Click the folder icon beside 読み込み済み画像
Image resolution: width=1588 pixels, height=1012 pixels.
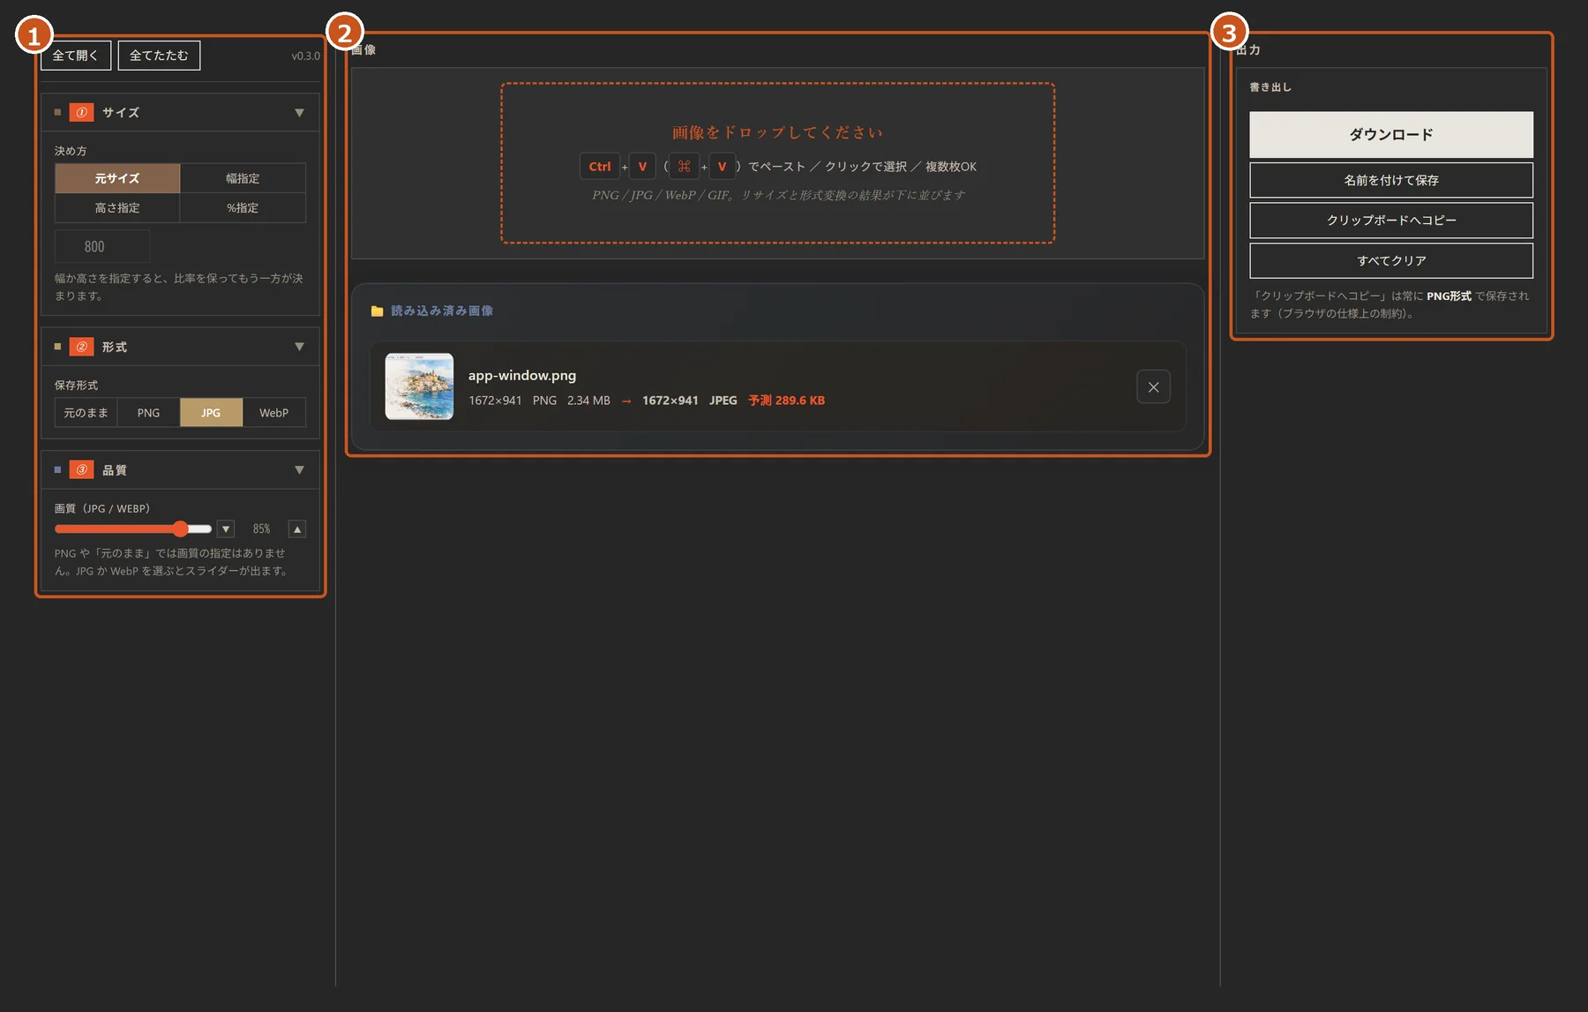point(377,311)
